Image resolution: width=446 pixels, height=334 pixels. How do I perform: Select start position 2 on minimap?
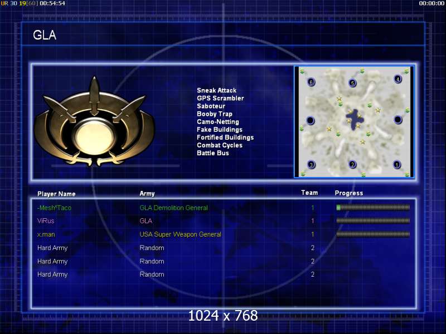point(353,164)
